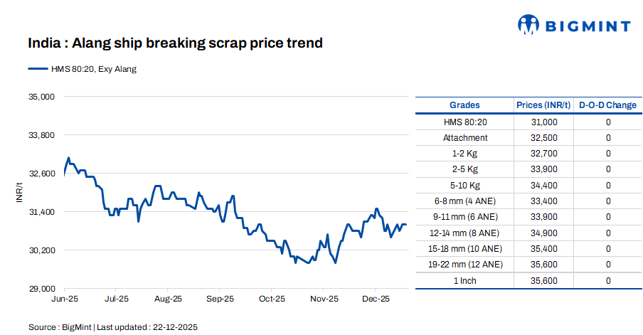643x335 pixels.
Task: Click the 12-14 mm (8 ANE) grade
Action: (464, 233)
